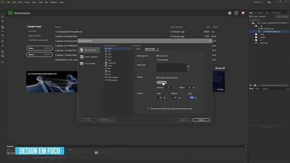This screenshot has width=290, height=163.
Task: Select the Starter Templates category
Action: (x=89, y=57)
